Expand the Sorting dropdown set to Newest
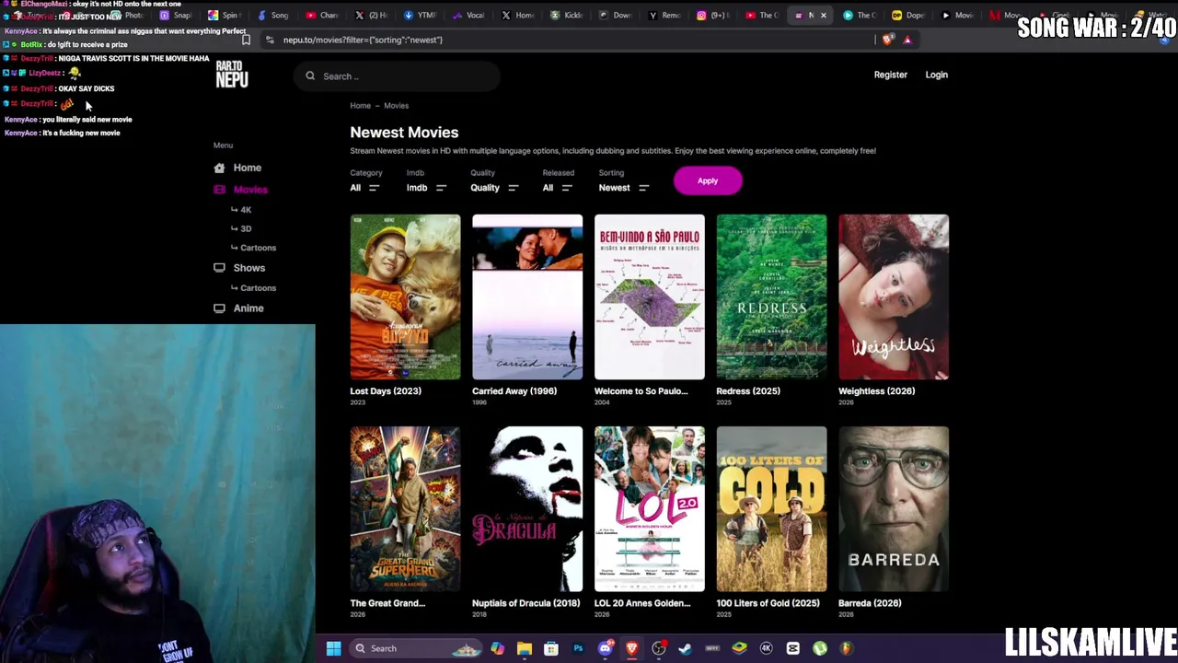 [624, 188]
